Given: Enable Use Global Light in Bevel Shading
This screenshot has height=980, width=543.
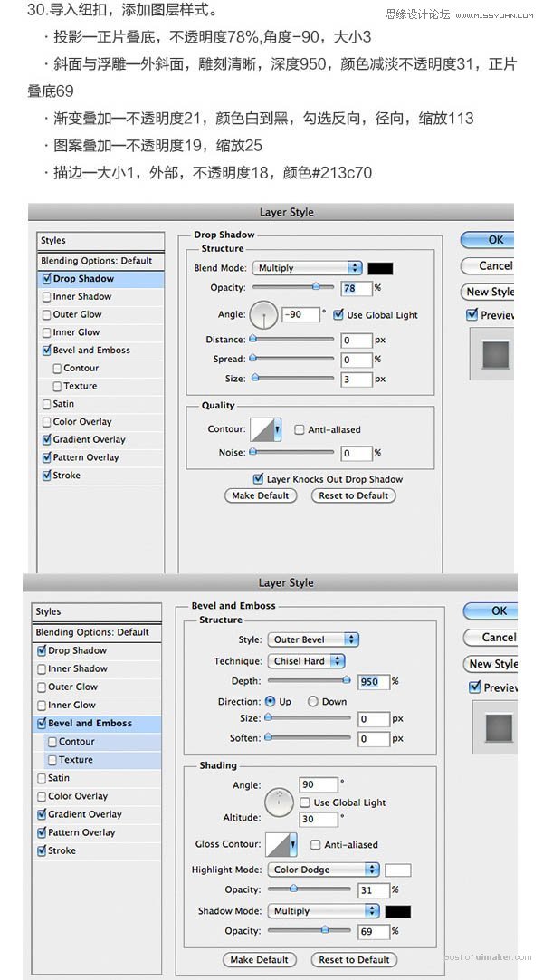Looking at the screenshot, I should coord(305,802).
